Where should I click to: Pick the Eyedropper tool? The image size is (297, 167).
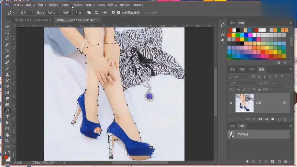[x=7, y=56]
